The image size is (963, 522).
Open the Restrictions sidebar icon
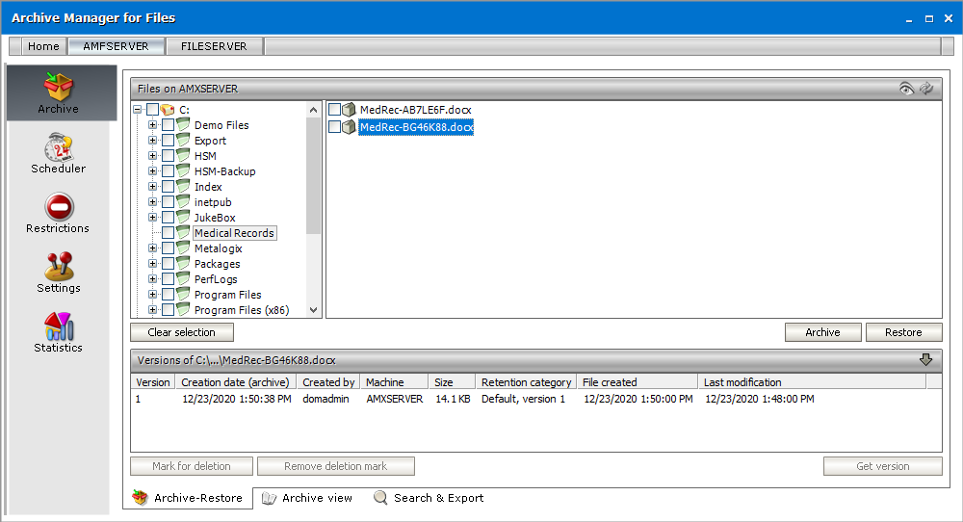point(59,213)
